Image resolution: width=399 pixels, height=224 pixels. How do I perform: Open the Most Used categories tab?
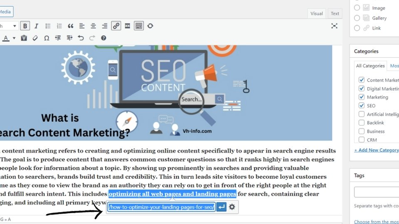click(x=394, y=66)
